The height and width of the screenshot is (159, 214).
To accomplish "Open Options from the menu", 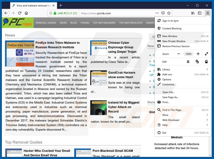I will [183, 79].
